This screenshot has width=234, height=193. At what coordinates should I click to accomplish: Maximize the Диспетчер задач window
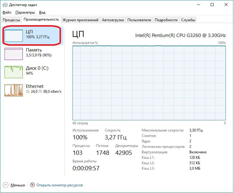click(212, 5)
